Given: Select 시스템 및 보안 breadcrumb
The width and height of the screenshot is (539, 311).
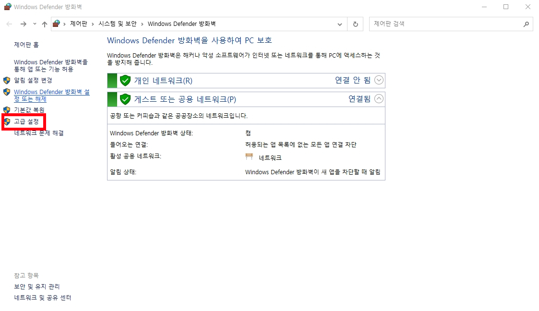Looking at the screenshot, I should [x=118, y=24].
